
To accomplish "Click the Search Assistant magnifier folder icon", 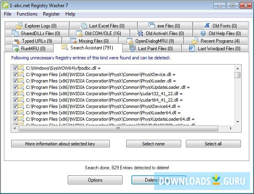I will (x=64, y=47).
